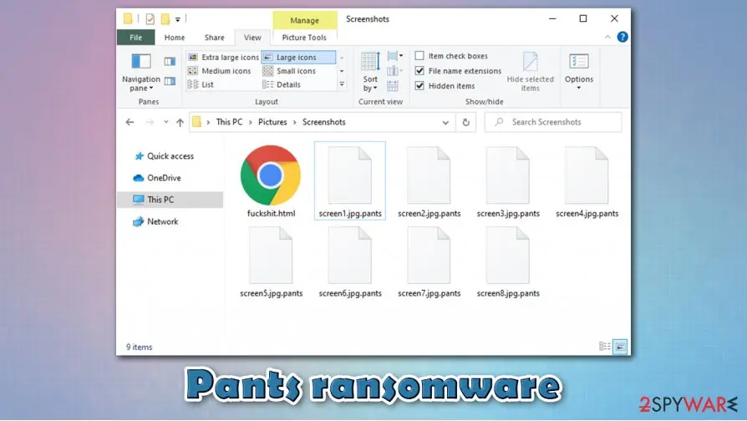Screen dimensions: 747x421
Task: Click Screenshots in the address path
Action: [324, 123]
